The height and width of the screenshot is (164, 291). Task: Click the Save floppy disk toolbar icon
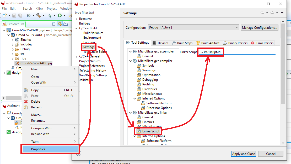pos(14,15)
